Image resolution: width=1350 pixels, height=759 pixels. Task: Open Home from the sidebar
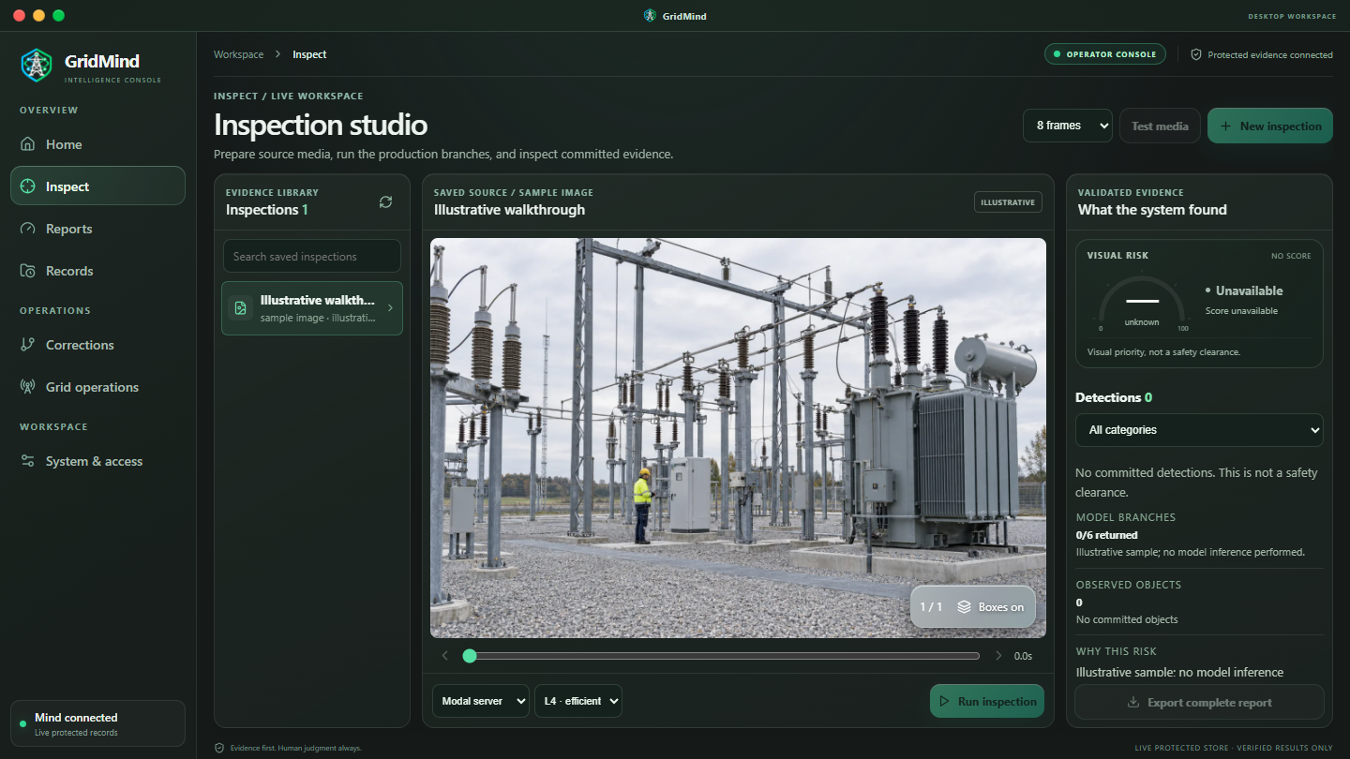point(97,144)
